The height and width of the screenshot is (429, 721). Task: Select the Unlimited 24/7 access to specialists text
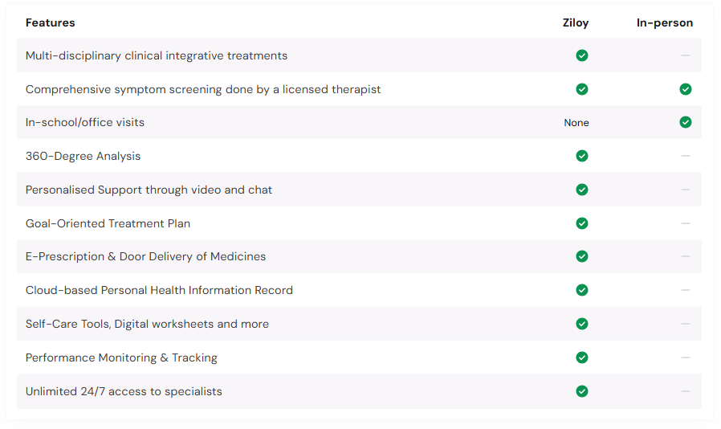tap(124, 391)
